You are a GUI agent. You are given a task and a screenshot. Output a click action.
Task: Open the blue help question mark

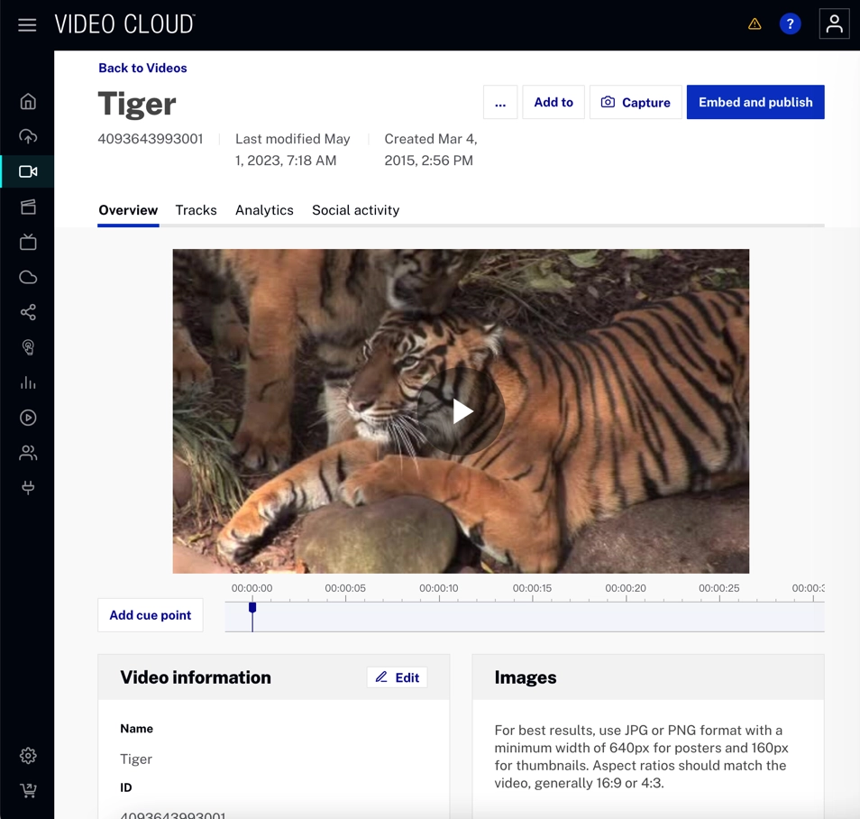point(790,24)
